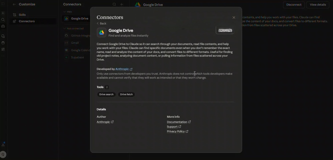Open the toolbox Customize icon in left rail
This screenshot has height=160, width=333.
[x=3, y=26]
